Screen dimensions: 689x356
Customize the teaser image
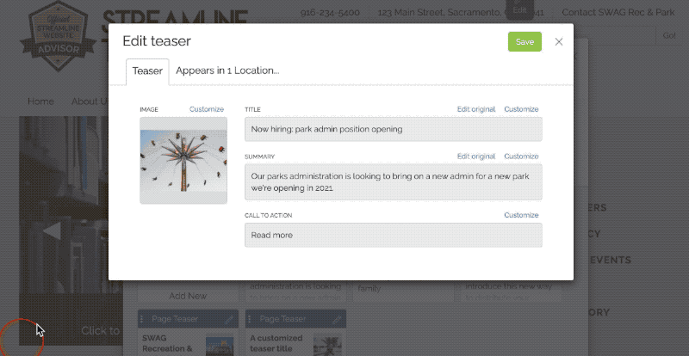(207, 109)
